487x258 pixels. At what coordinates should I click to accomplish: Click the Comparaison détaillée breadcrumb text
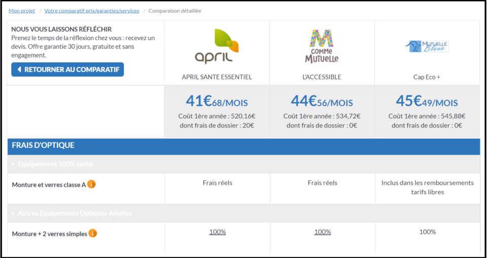[175, 11]
